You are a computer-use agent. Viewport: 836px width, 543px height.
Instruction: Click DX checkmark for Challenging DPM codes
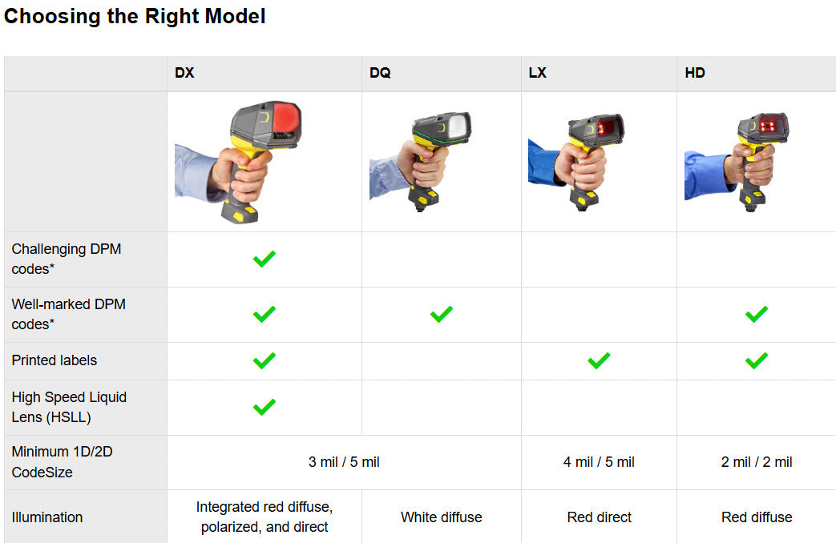click(264, 259)
